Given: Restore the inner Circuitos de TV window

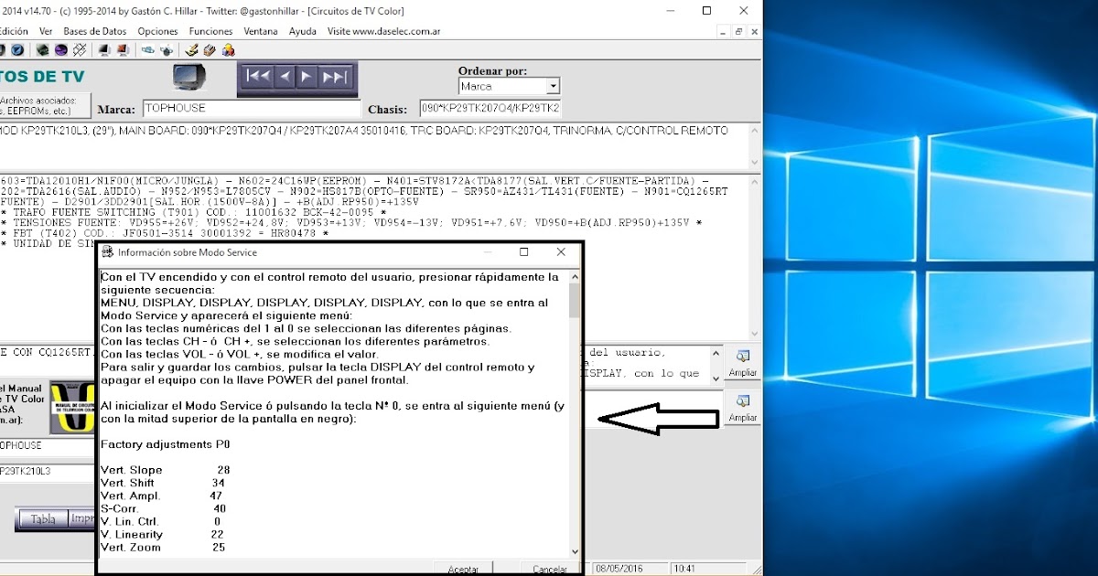Looking at the screenshot, I should [738, 31].
